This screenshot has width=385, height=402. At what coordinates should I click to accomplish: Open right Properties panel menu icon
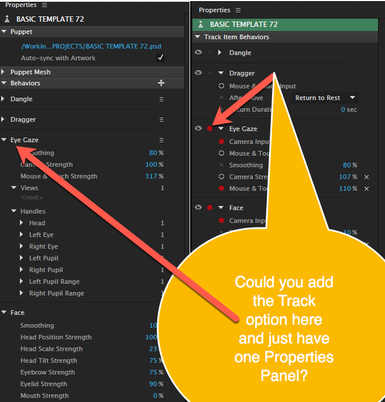pyautogui.click(x=238, y=11)
